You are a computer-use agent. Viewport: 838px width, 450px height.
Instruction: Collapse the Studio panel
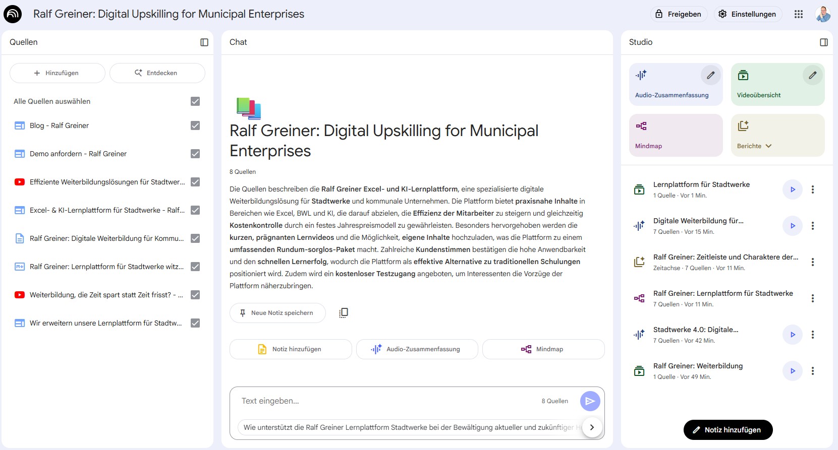[x=824, y=42]
